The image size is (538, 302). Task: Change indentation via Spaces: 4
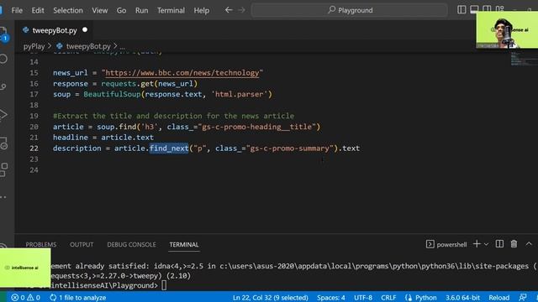[x=330, y=298]
